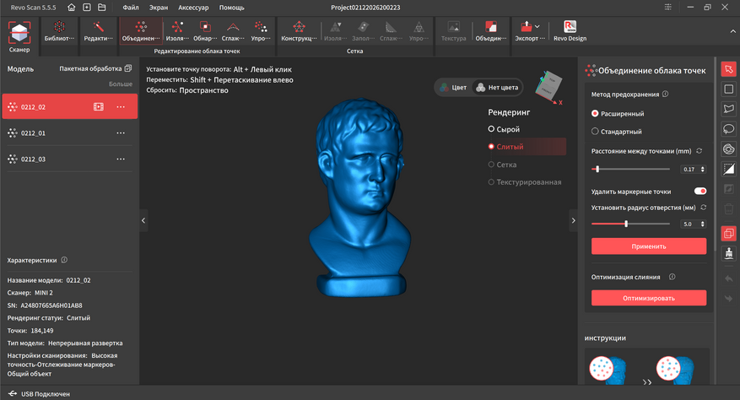Click the Сглаживание point cloud icon
This screenshot has height=400, width=740.
point(233,31)
